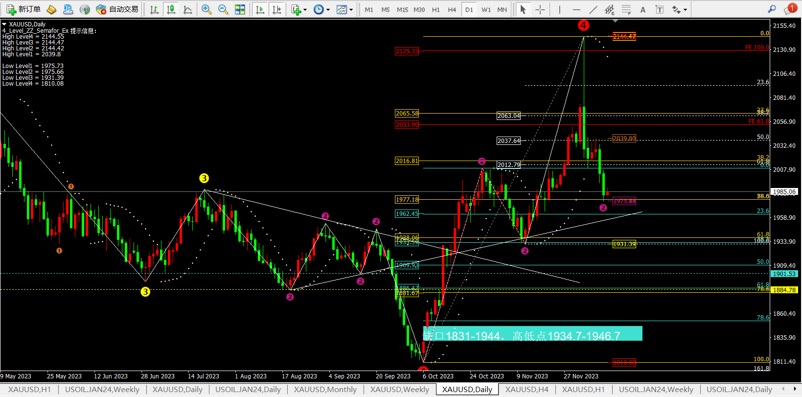Click the 1884.78 yellow price marker

coord(784,290)
